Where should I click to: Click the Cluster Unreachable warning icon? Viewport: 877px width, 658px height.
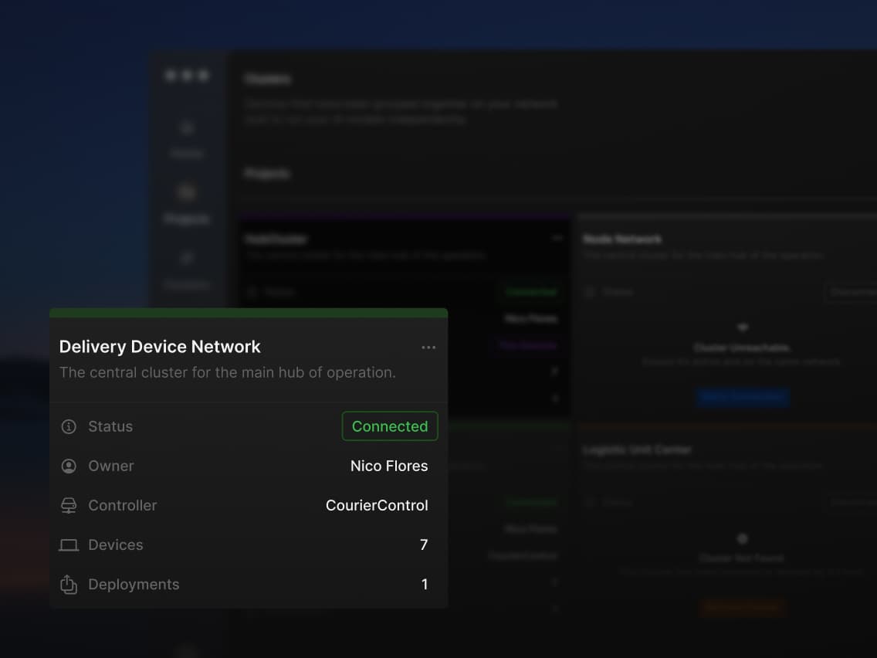pos(742,326)
